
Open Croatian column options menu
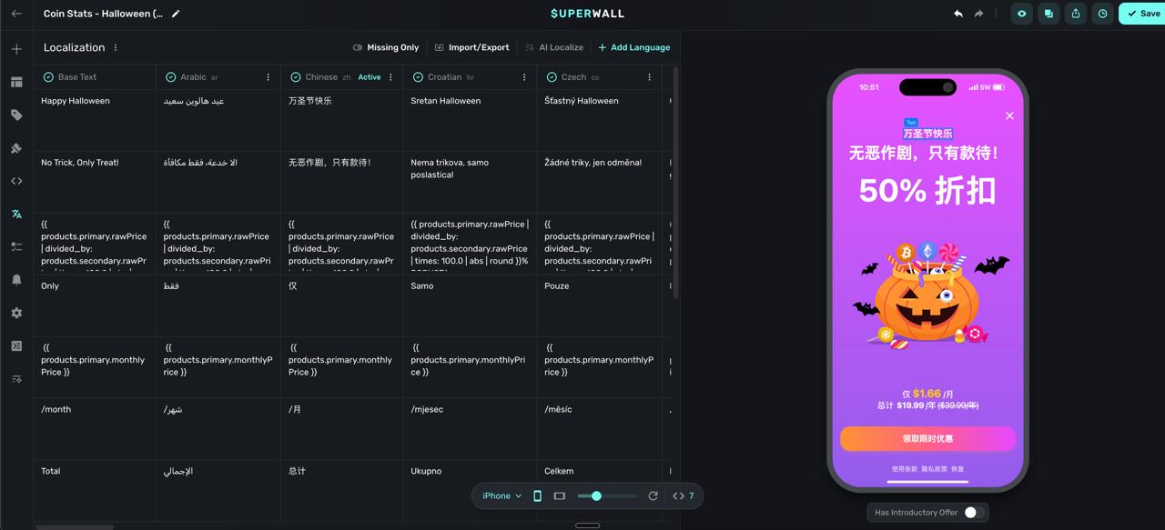click(x=524, y=77)
